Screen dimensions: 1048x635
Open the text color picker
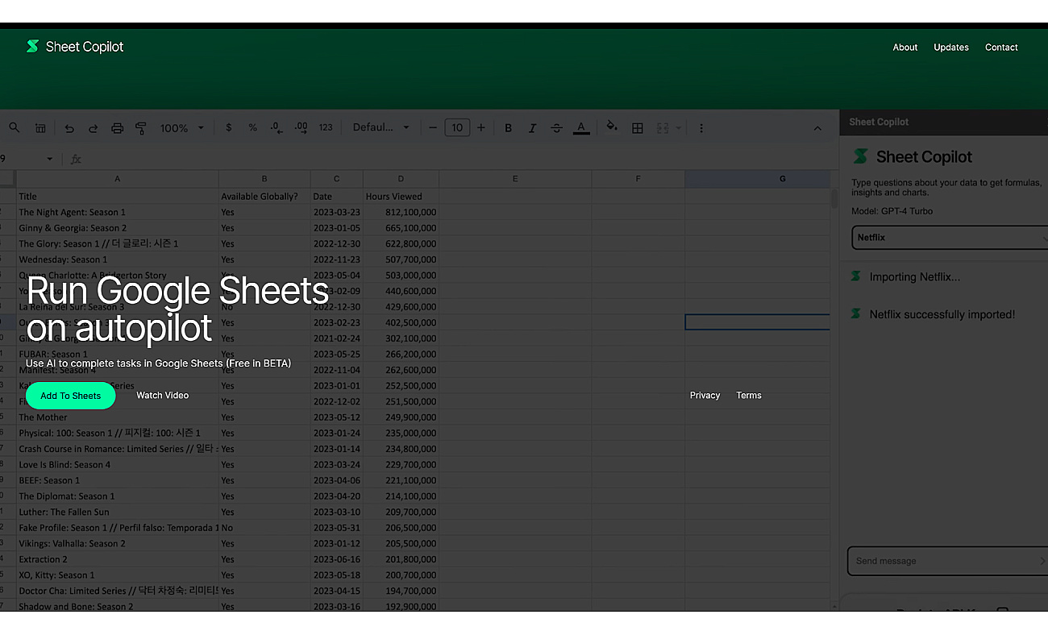pos(581,128)
